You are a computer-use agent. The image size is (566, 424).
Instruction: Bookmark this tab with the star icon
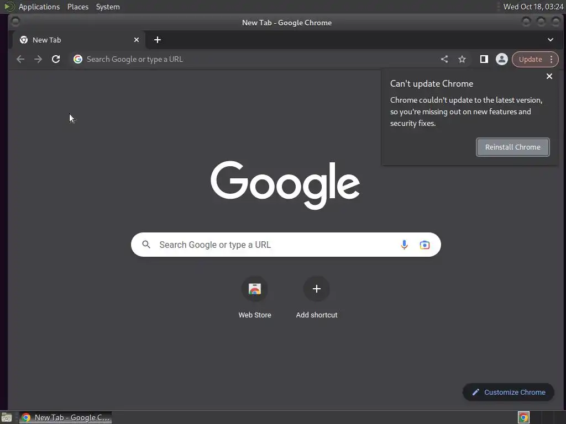click(462, 59)
